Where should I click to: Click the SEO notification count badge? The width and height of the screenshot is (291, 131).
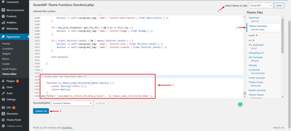click(x=14, y=108)
